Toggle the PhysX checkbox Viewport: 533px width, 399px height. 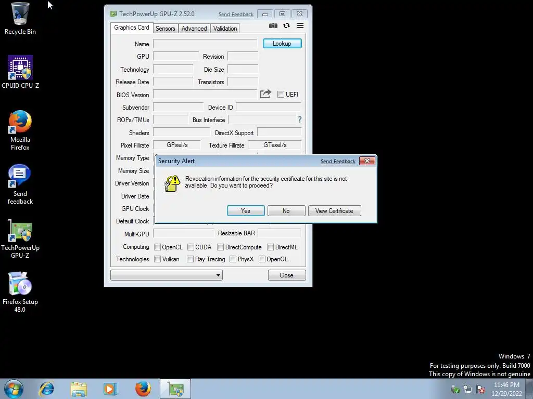tap(233, 259)
